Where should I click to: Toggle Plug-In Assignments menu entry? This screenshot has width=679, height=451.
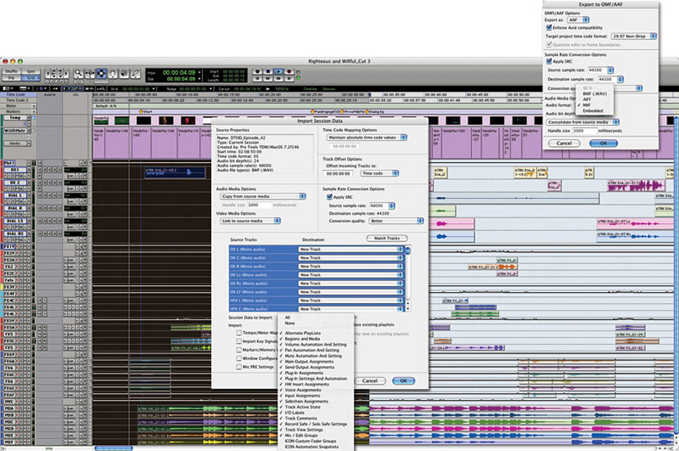pyautogui.click(x=304, y=373)
